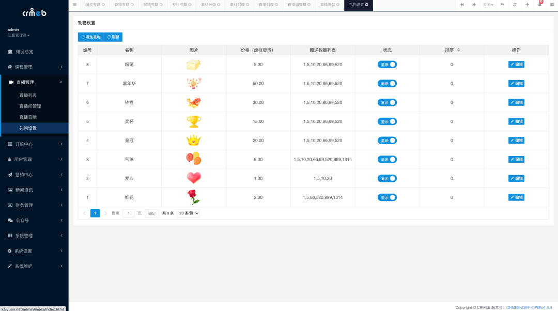Click the fullscreen crosshair icon in top bar
Image resolution: width=558 pixels, height=311 pixels.
pyautogui.click(x=526, y=5)
